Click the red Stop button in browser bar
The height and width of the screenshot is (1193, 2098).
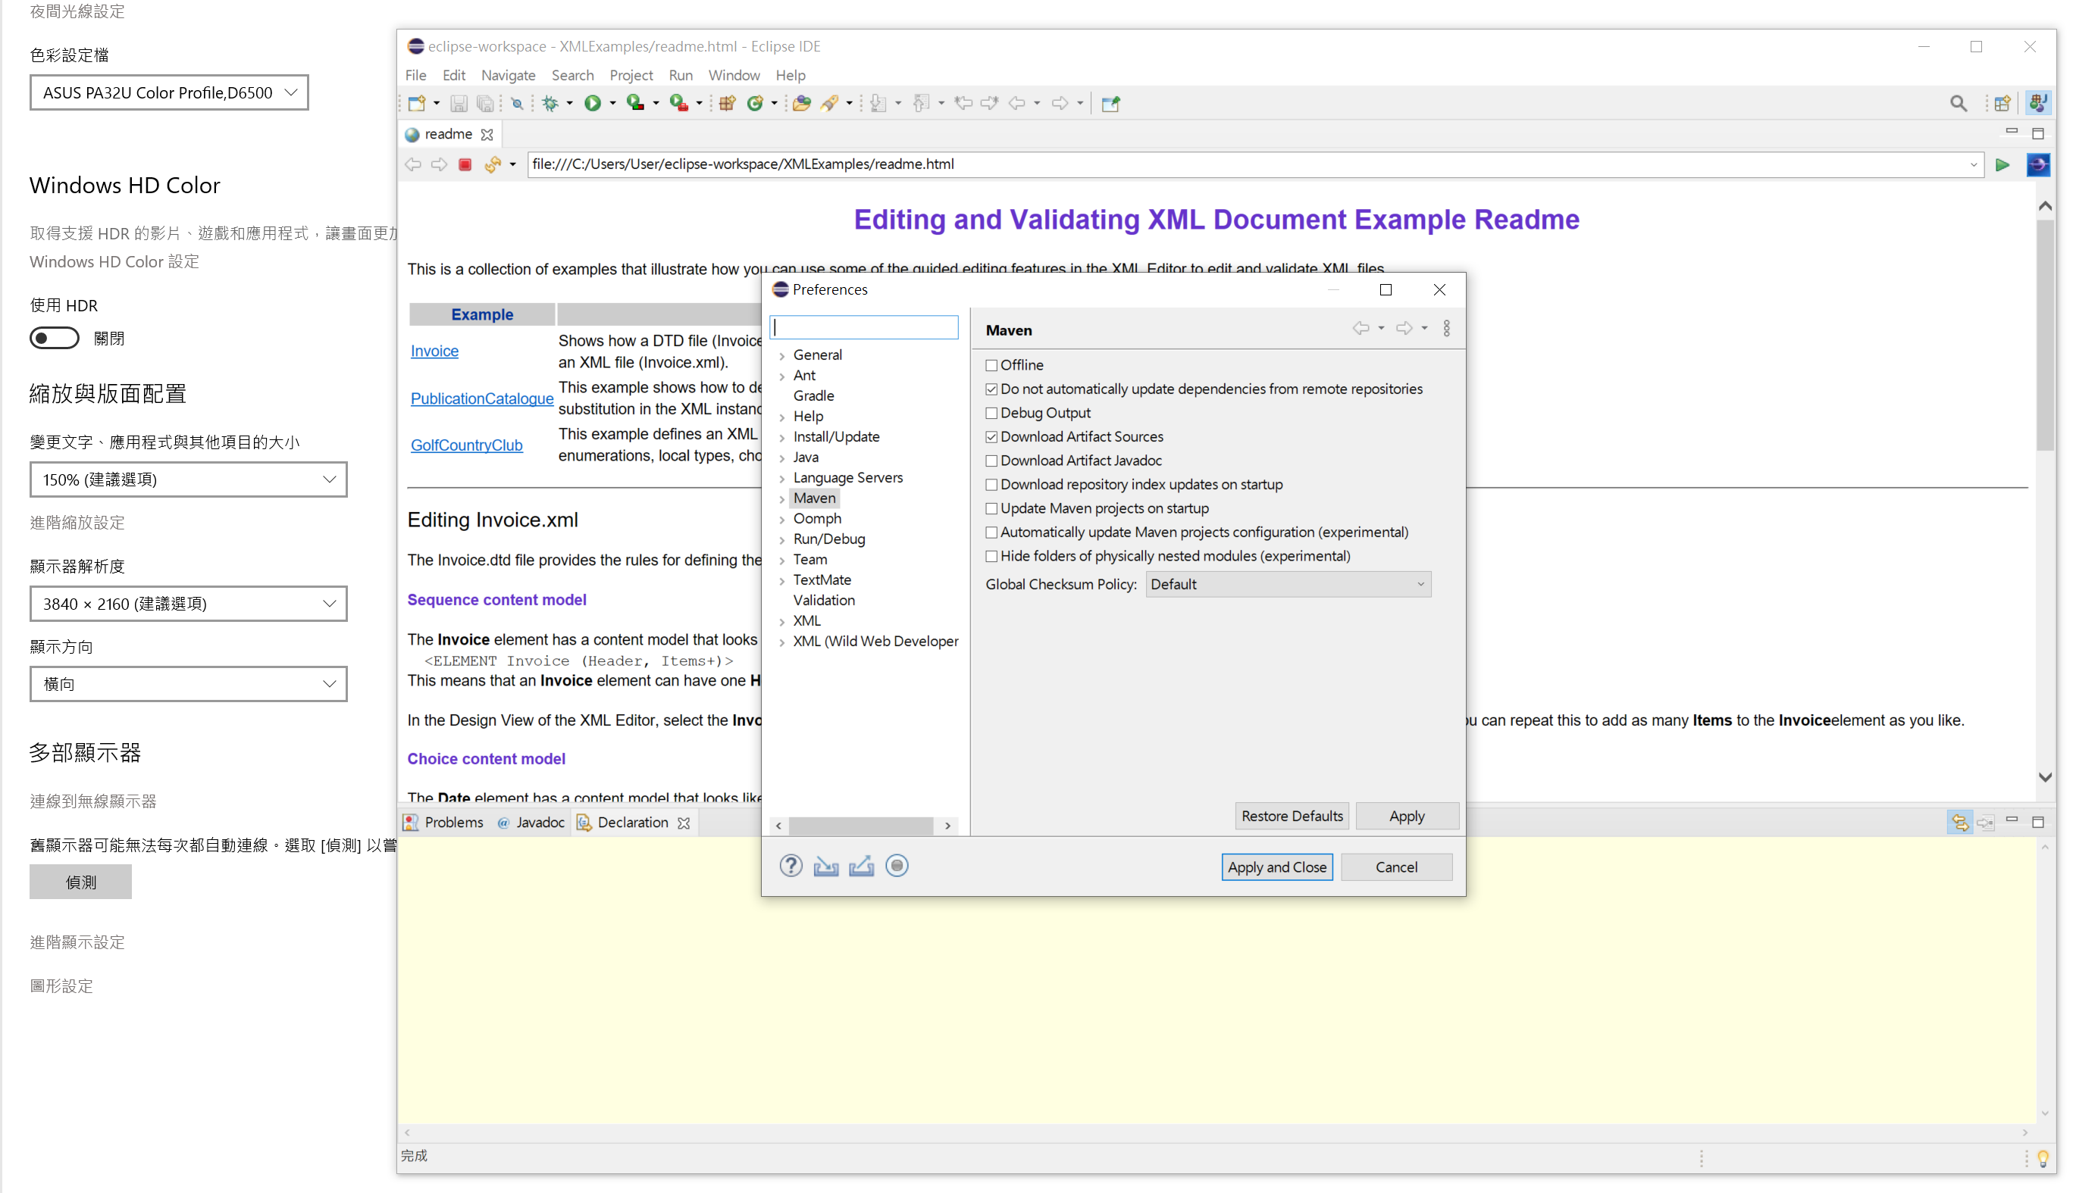465,164
